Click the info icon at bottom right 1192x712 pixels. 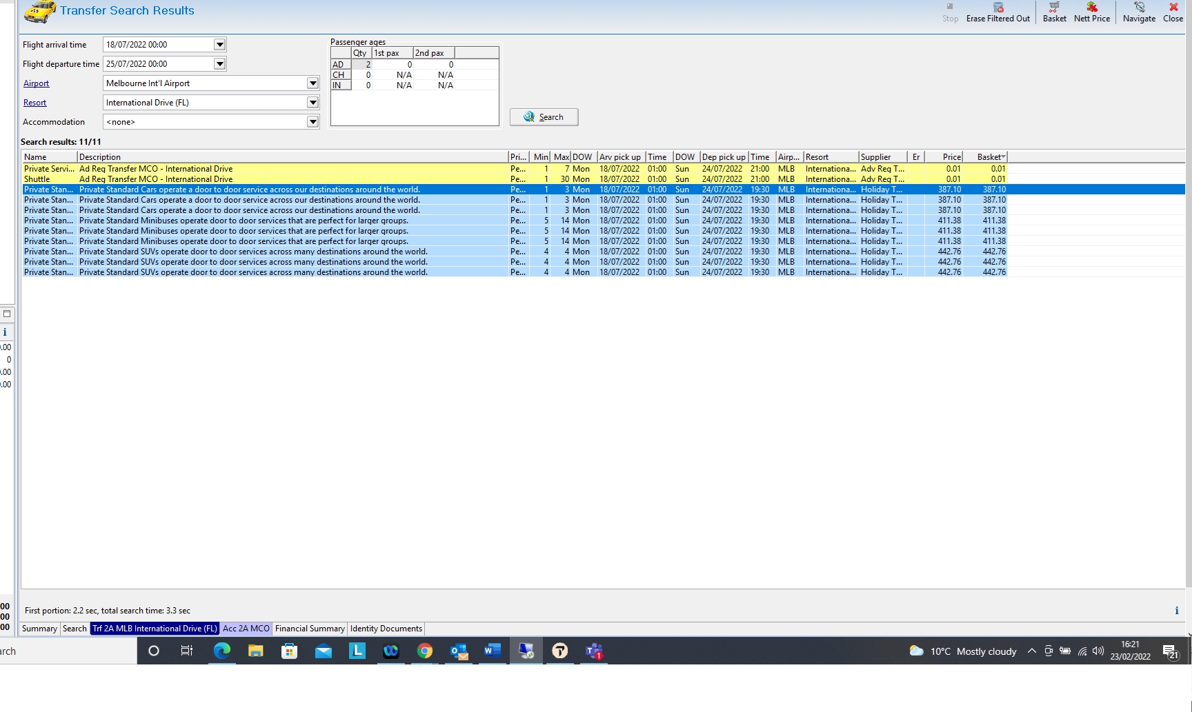[x=1176, y=611]
